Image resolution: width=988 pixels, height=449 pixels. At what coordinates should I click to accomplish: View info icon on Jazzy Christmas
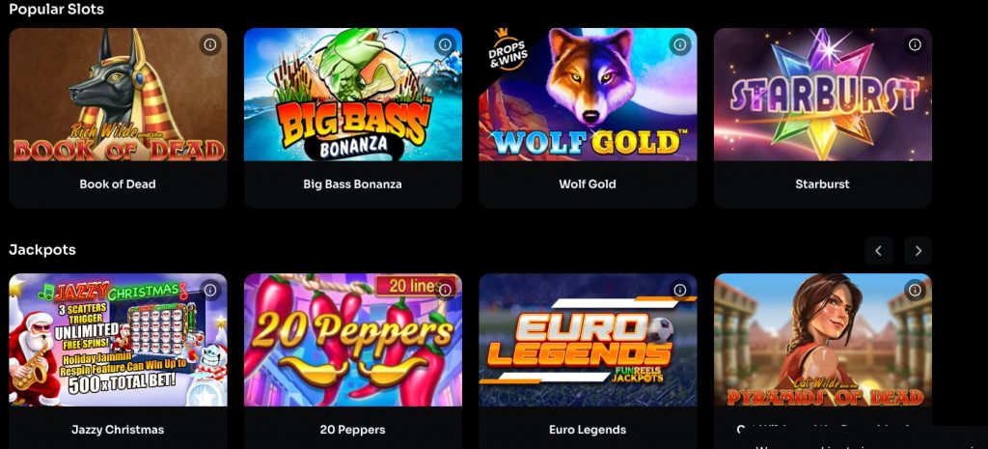(210, 290)
